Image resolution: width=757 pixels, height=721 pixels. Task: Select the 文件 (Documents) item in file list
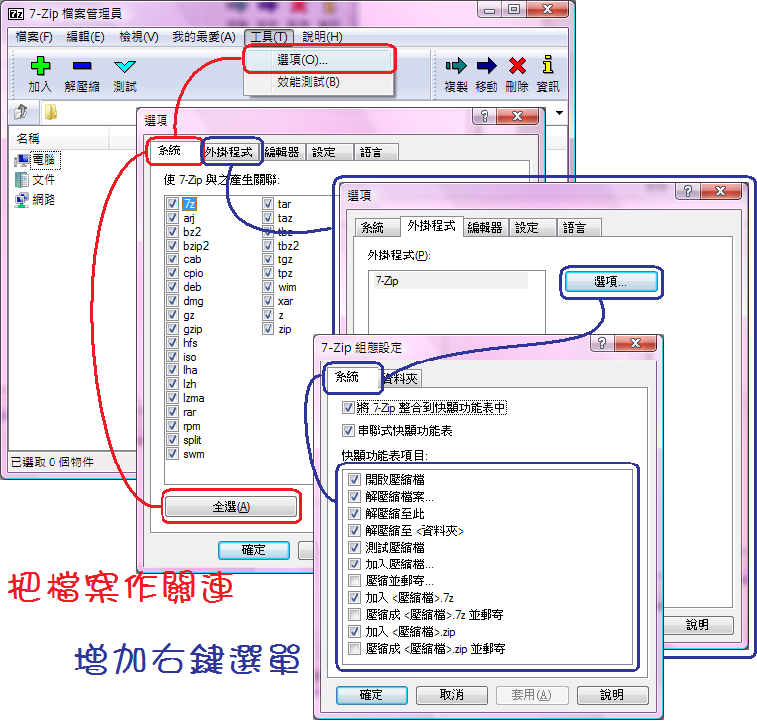pyautogui.click(x=35, y=180)
